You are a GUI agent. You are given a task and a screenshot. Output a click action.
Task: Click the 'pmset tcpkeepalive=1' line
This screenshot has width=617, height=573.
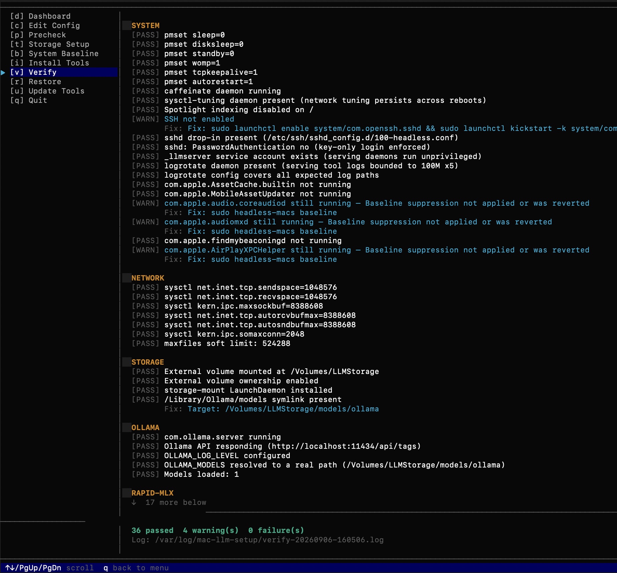point(195,72)
